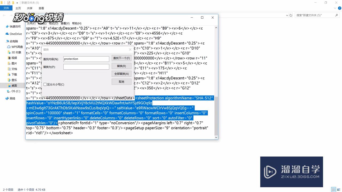Expand the Explorer address history dropdown
The width and height of the screenshot is (342, 192).
click(x=287, y=15)
